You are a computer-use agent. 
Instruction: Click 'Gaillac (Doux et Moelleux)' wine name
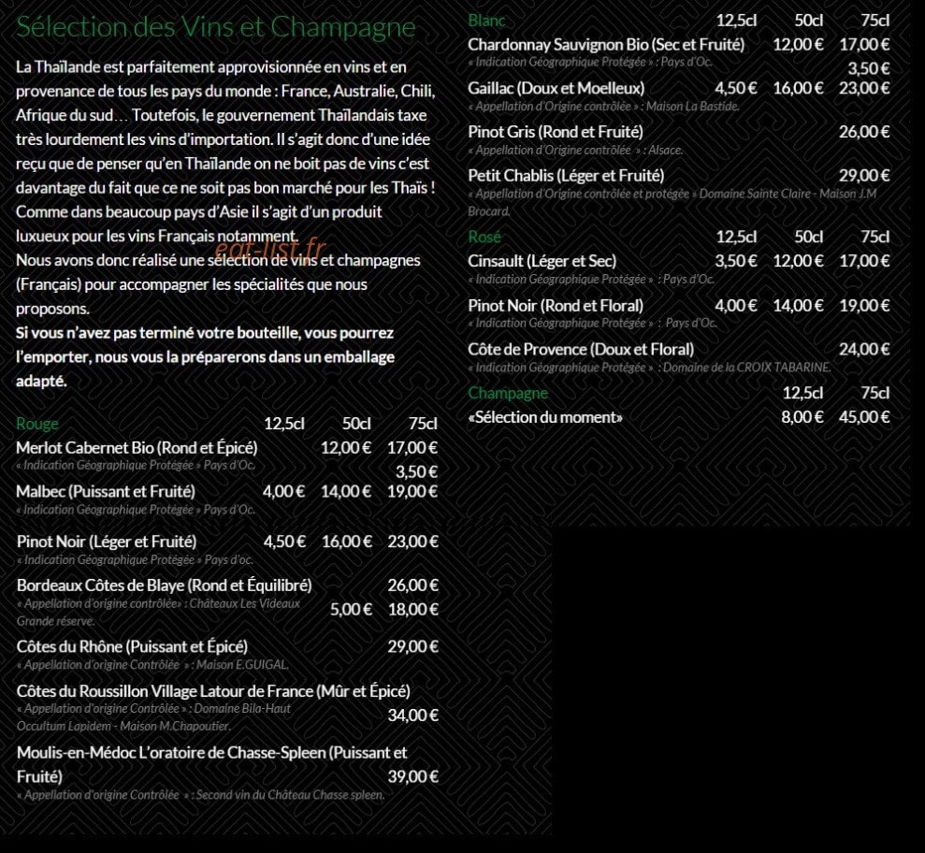556,89
